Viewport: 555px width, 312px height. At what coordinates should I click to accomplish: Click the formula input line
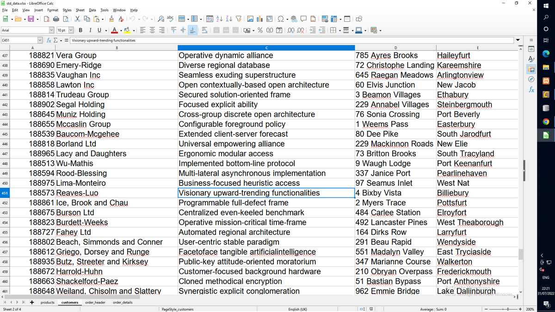point(291,40)
